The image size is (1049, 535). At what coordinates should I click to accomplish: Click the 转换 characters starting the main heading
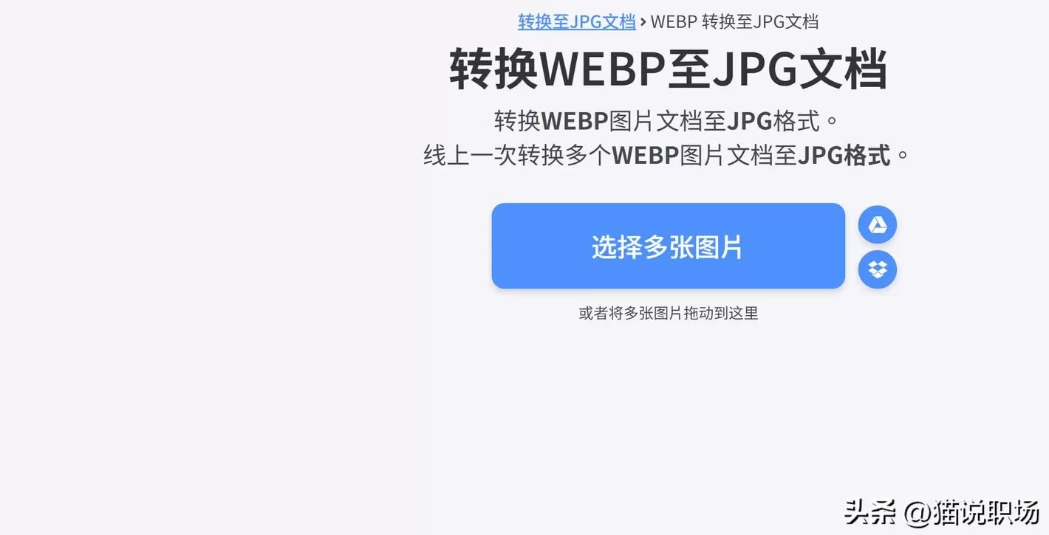pos(494,70)
